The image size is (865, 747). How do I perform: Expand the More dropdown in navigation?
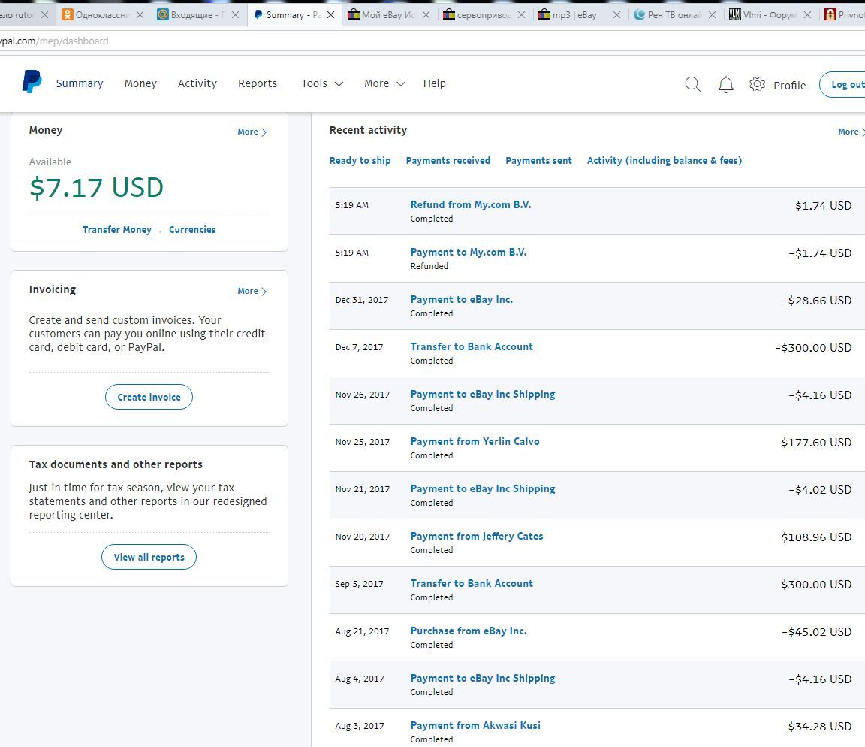coord(384,83)
